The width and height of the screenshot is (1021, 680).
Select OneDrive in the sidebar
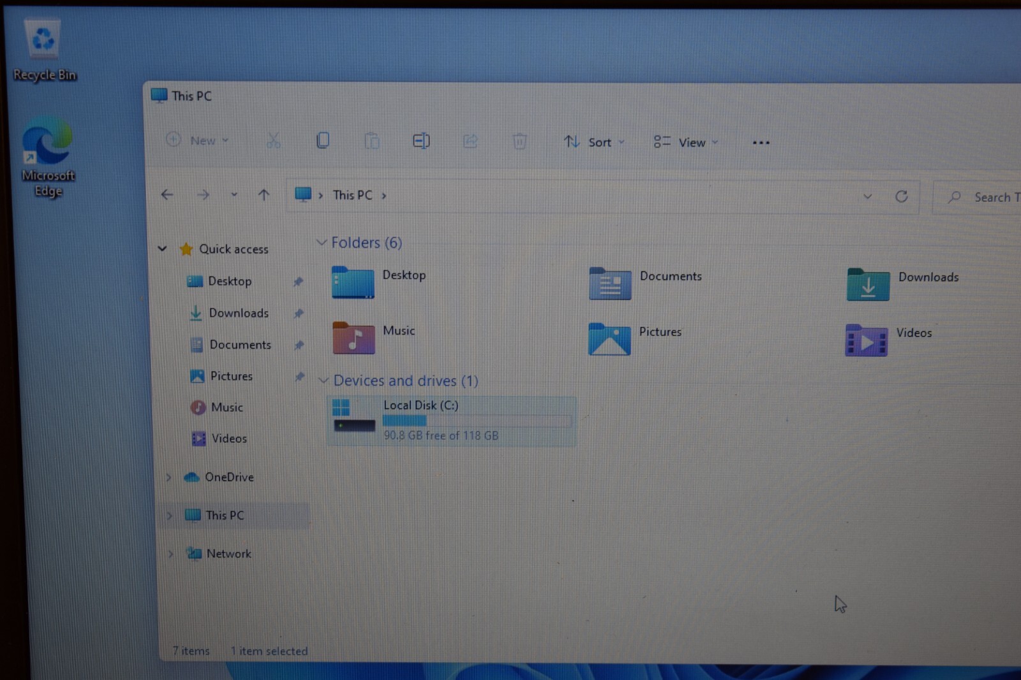[x=229, y=477]
